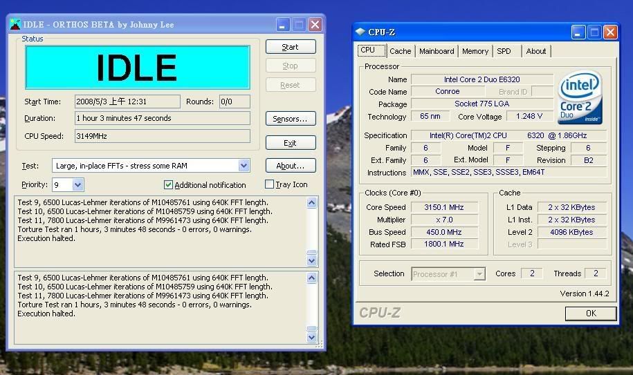
Task: Open the Sensors... dialog
Action: [291, 118]
